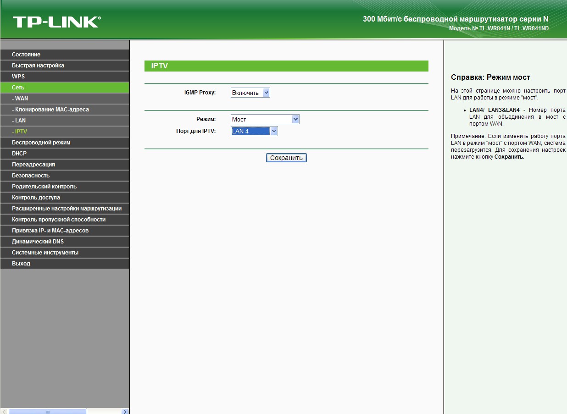Expand the IGMP Proxy dropdown
567x414 pixels.
[x=250, y=93]
